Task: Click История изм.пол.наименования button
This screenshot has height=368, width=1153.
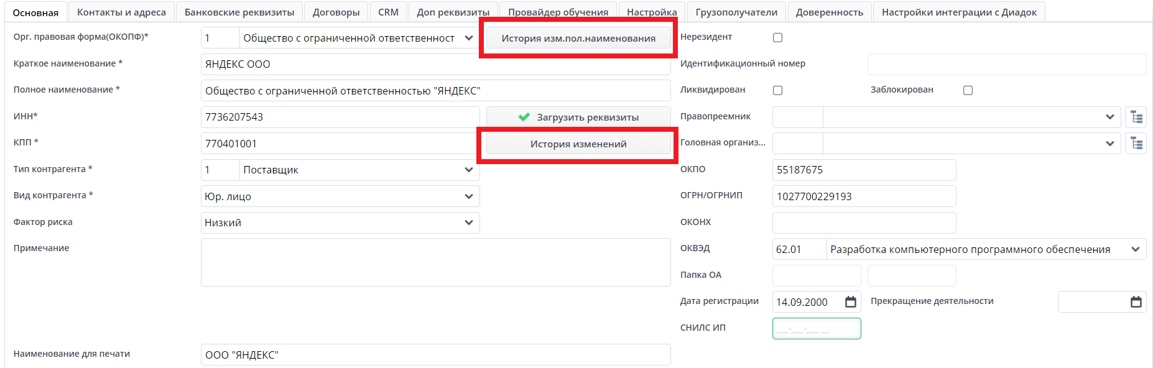Action: click(578, 39)
